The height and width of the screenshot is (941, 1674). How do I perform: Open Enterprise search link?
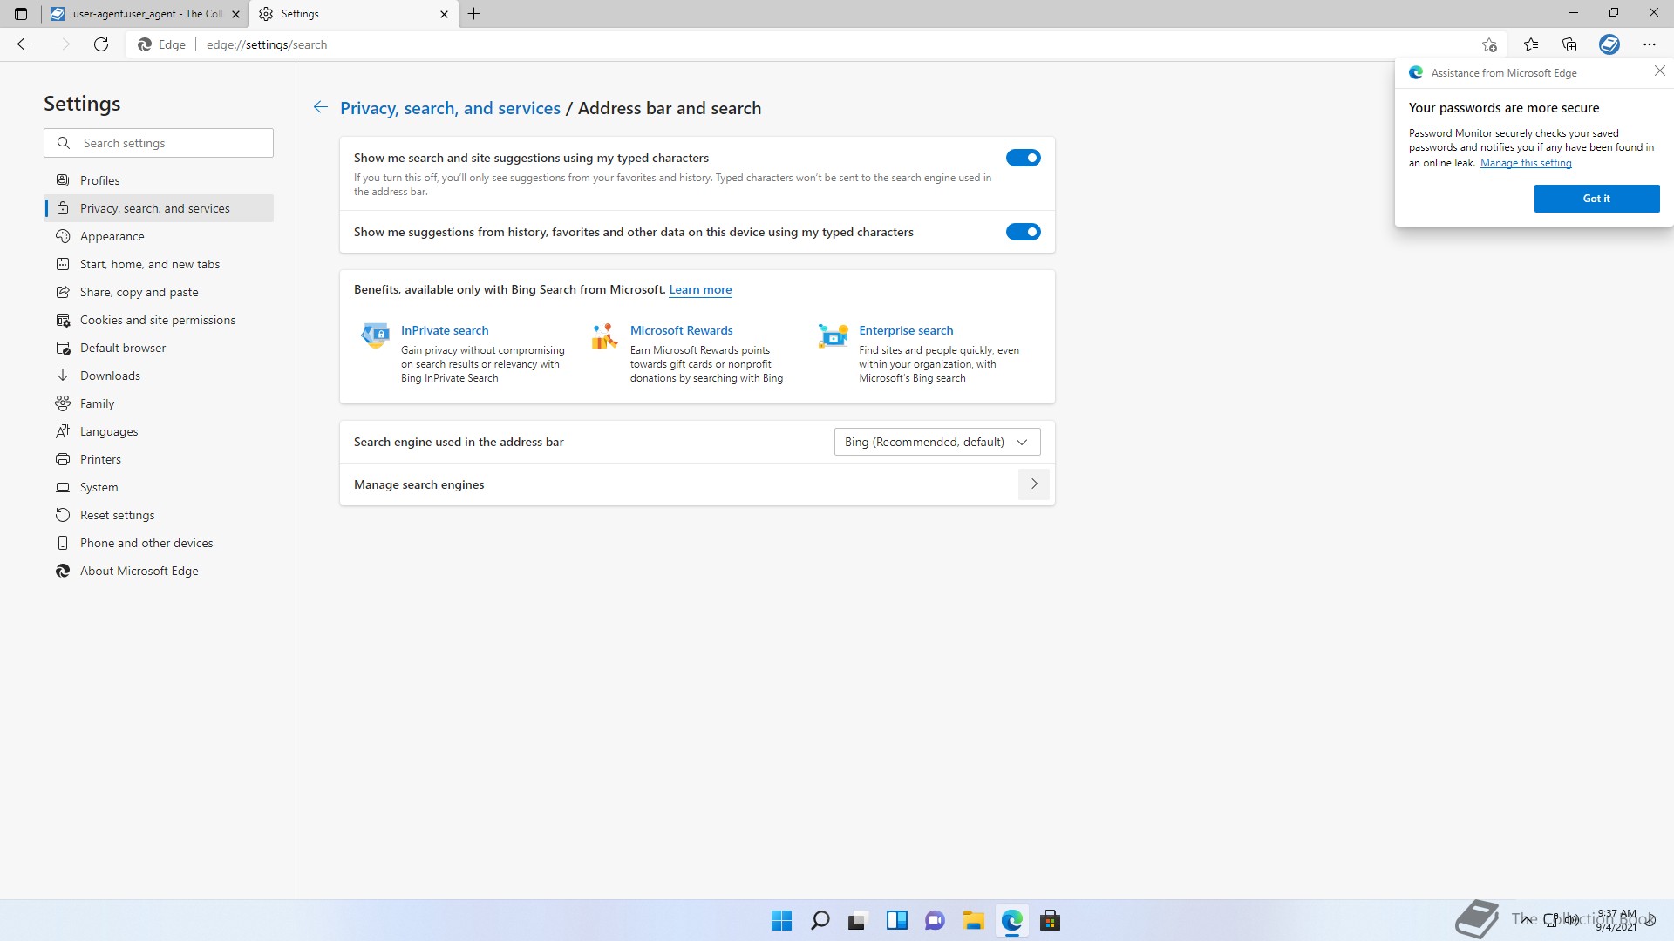click(x=906, y=330)
